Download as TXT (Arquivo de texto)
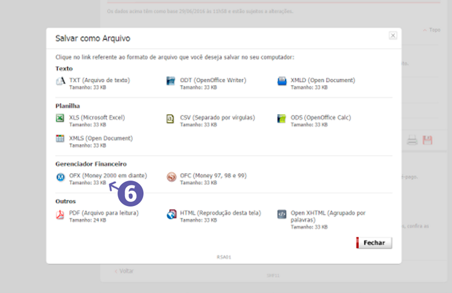Screen dimensions: 452x293 click(99, 80)
